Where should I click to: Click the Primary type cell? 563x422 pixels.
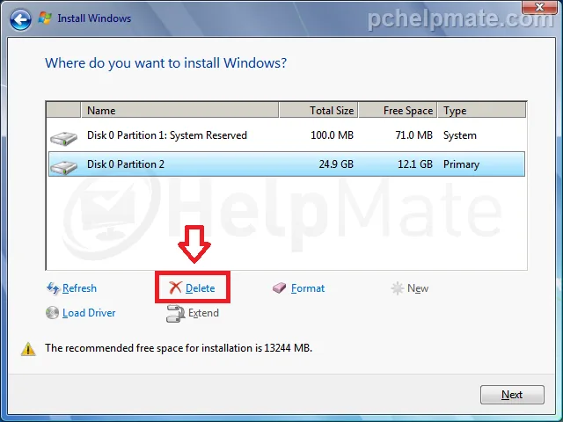click(x=461, y=164)
